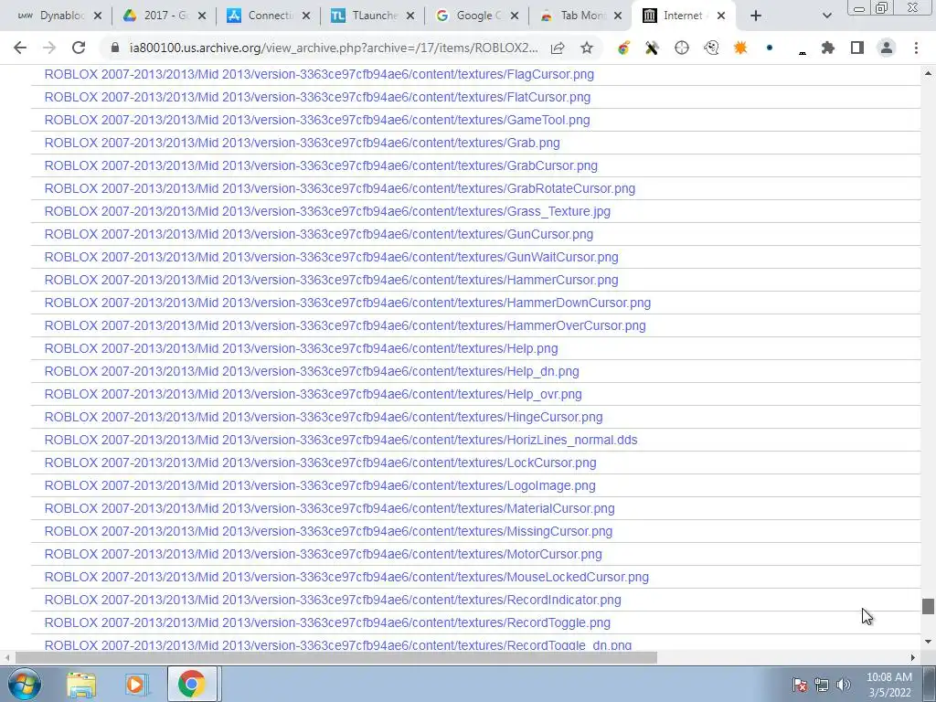Open the HingeCursor.png link
936x702 pixels.
pos(324,417)
